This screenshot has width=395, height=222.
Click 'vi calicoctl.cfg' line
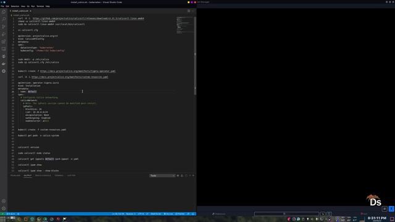click(28, 30)
